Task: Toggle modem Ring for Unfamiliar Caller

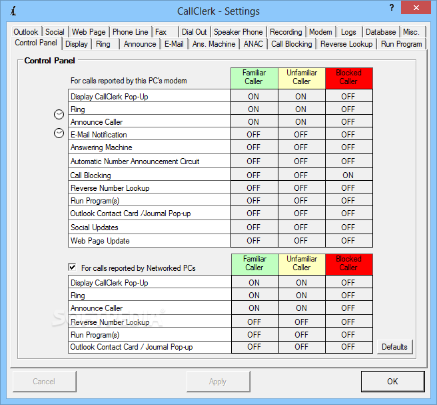Action: (302, 109)
